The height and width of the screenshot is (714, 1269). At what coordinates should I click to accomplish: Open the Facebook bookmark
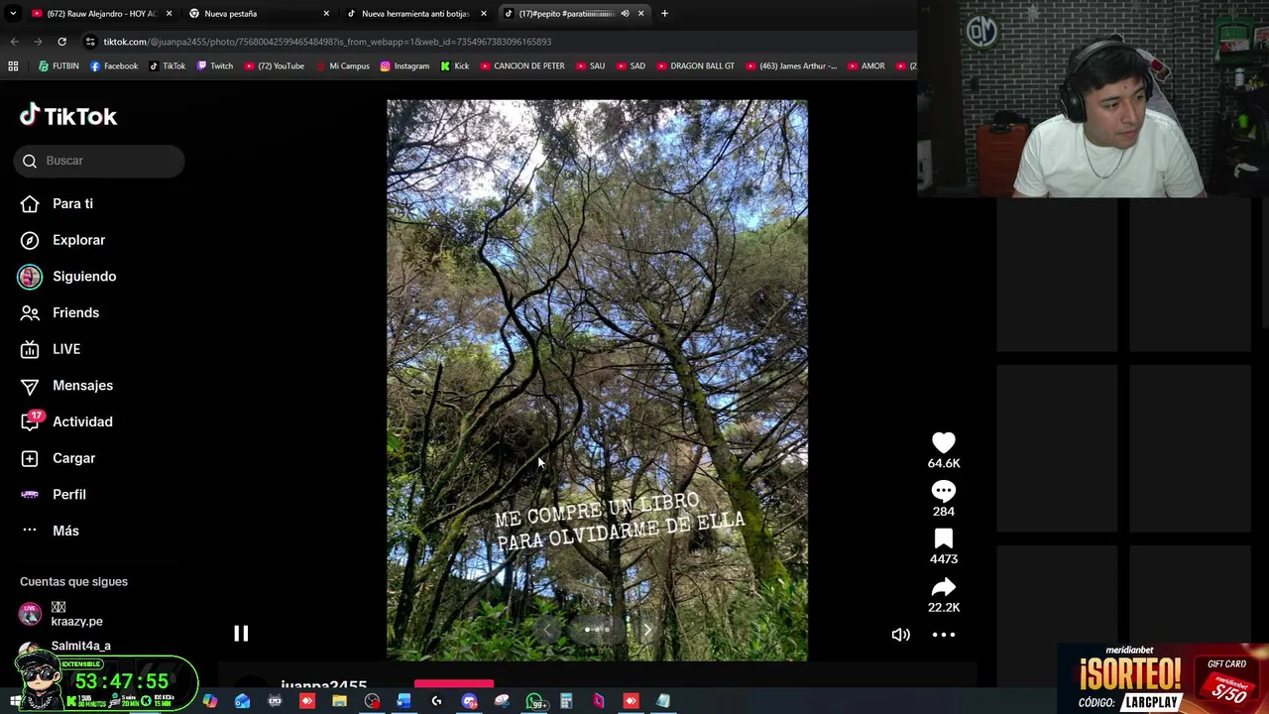click(114, 66)
